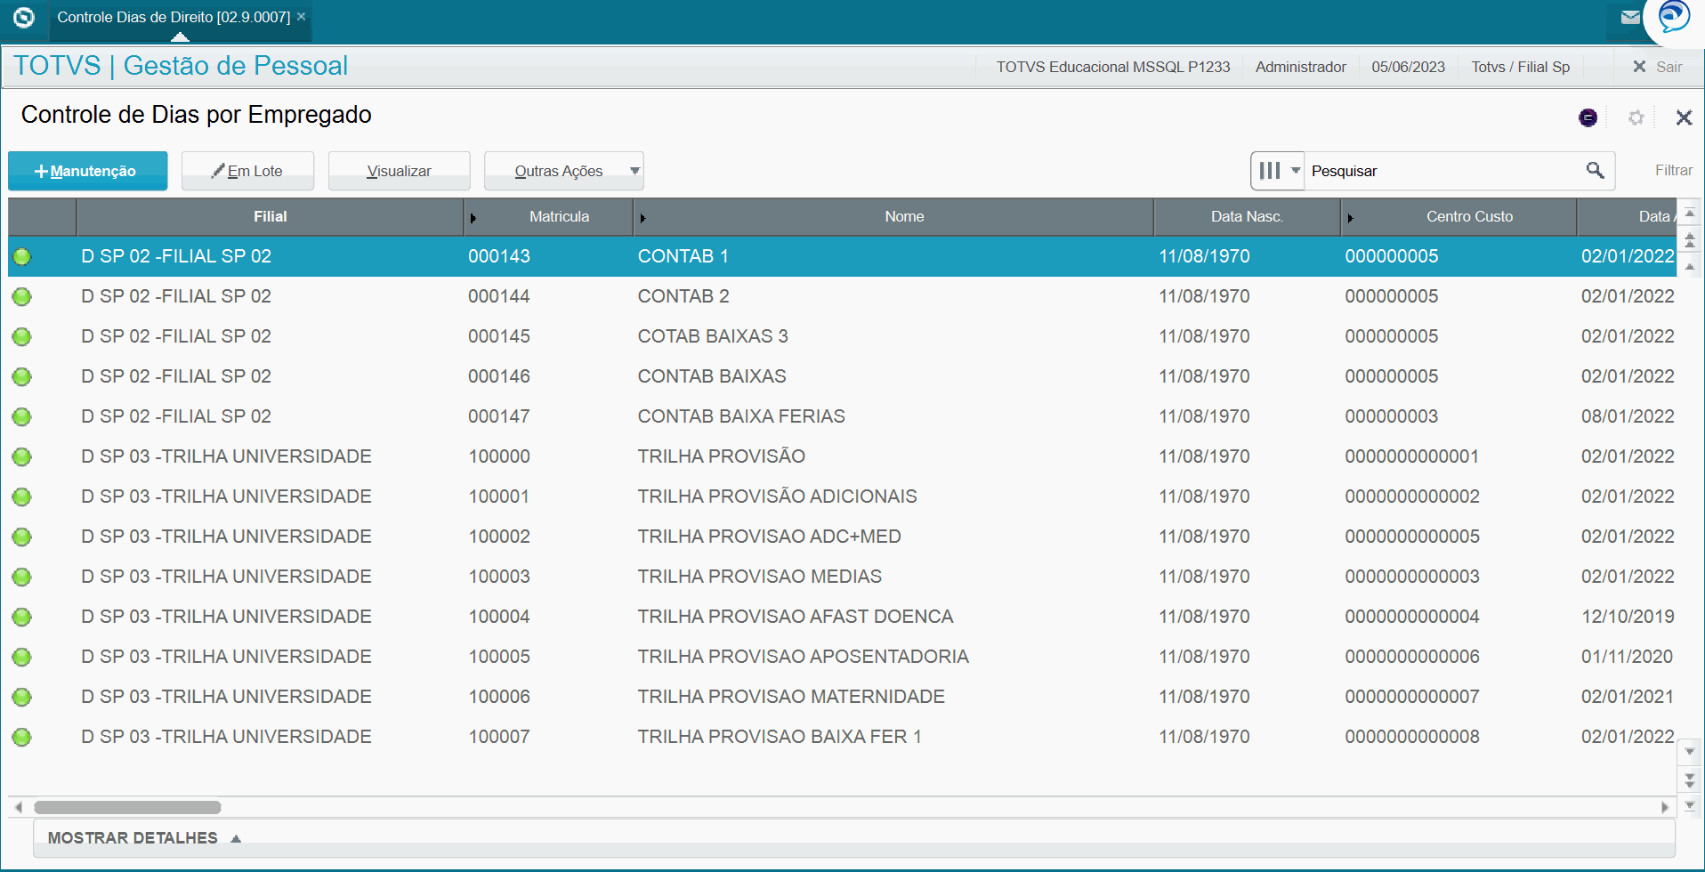This screenshot has width=1705, height=872.
Task: Jump to last record with bottom arrow
Action: pyautogui.click(x=1690, y=806)
